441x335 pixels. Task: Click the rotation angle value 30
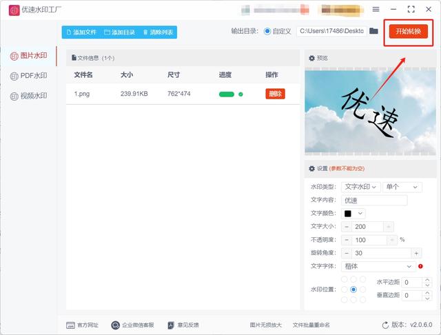click(x=381, y=253)
